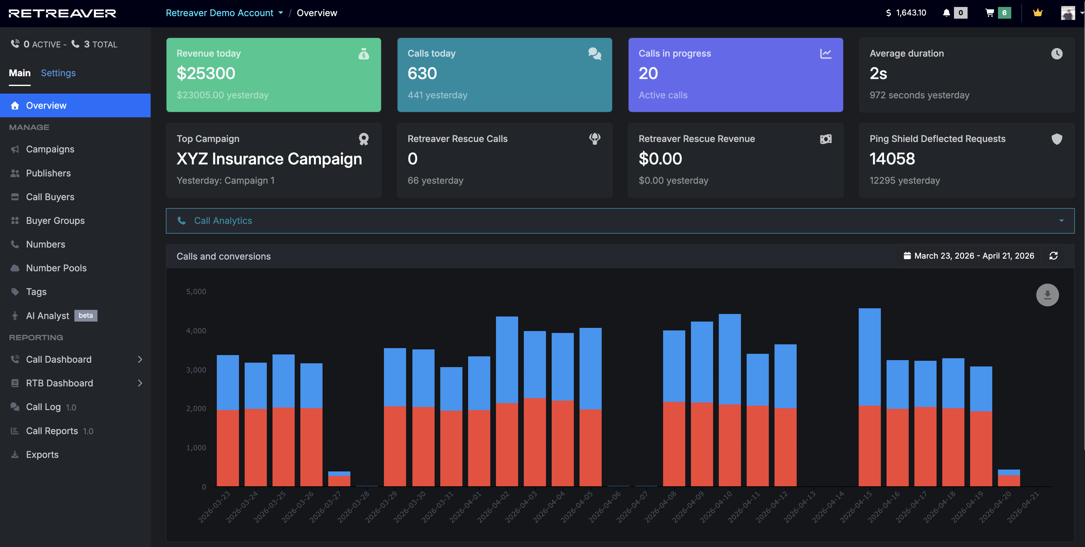This screenshot has width=1085, height=547.
Task: Switch to the Settings tab
Action: pyautogui.click(x=58, y=73)
